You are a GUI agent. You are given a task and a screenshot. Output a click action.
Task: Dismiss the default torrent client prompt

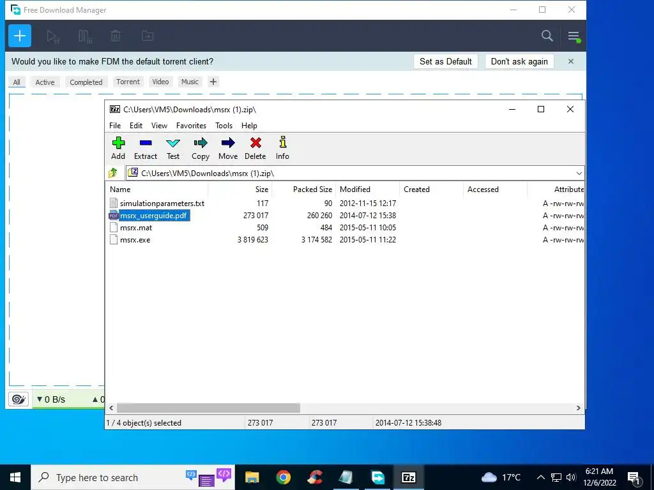coord(571,61)
